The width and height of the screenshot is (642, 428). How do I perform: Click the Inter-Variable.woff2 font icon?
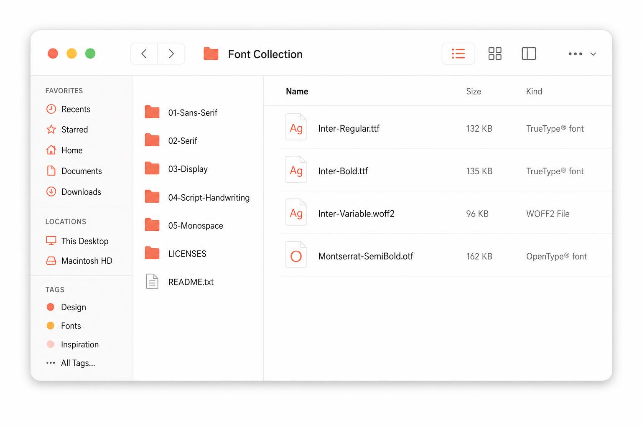click(x=296, y=212)
